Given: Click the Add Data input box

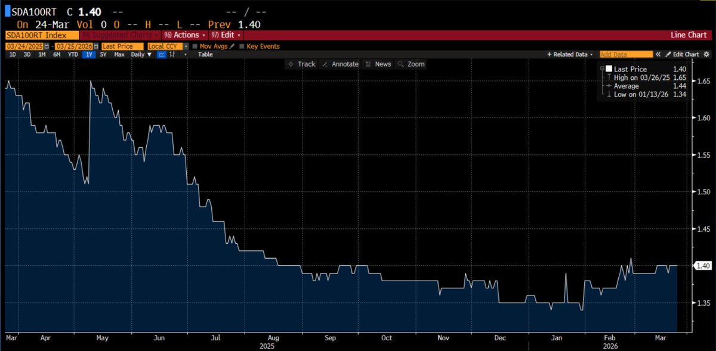Looking at the screenshot, I should click(626, 54).
